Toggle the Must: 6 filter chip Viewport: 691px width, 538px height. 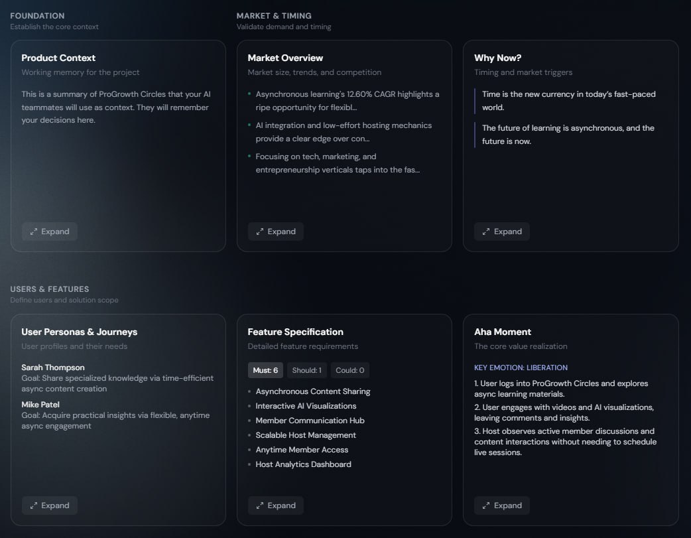pos(267,370)
